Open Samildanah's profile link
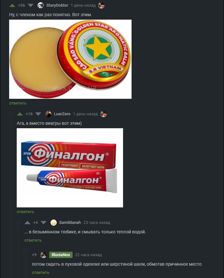 pyautogui.click(x=70, y=223)
